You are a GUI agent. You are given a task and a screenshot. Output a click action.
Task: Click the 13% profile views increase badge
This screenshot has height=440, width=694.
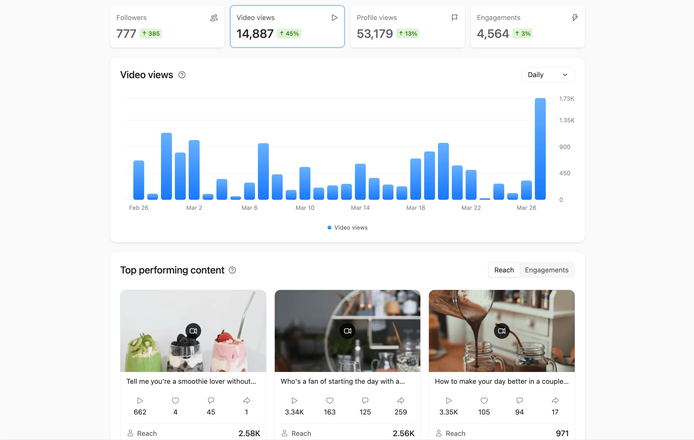click(408, 34)
